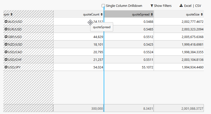211x114 pixels.
Task: Click the Excel download icon
Action: (181, 6)
